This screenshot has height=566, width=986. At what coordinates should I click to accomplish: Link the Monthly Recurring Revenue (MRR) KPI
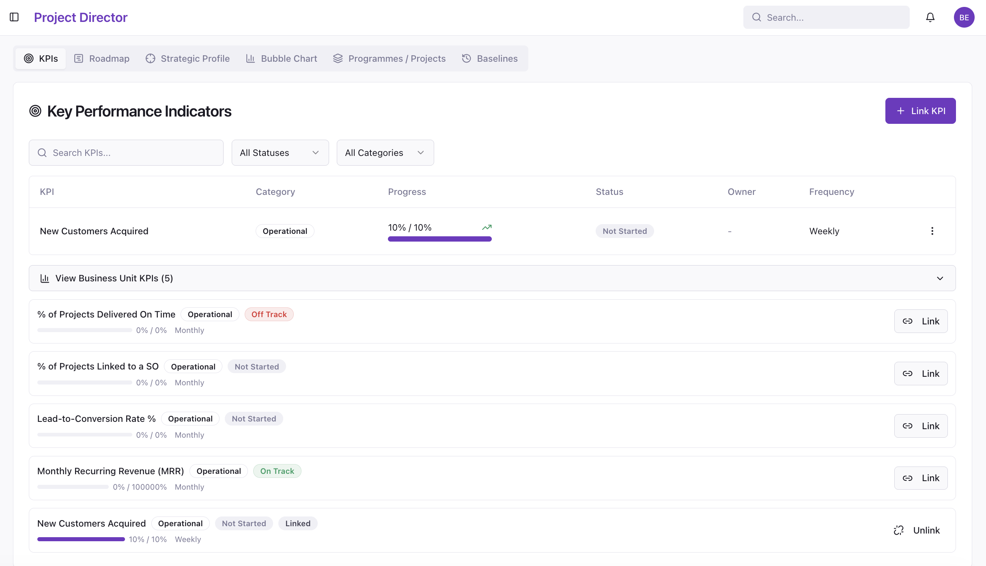pos(921,478)
